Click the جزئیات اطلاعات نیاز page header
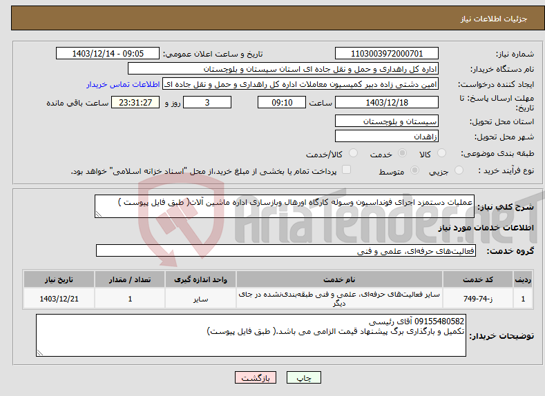Screen dimensions: 545x396 (494, 19)
